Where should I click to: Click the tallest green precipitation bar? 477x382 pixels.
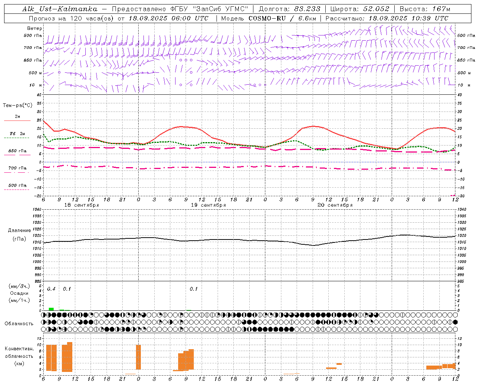pyautogui.click(x=51, y=309)
